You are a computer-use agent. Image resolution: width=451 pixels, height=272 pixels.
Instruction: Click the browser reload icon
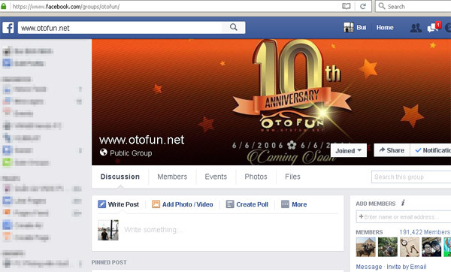tap(363, 6)
